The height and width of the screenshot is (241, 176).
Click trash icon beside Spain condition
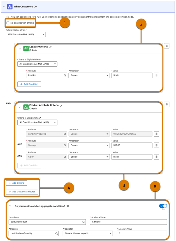[x=157, y=76]
